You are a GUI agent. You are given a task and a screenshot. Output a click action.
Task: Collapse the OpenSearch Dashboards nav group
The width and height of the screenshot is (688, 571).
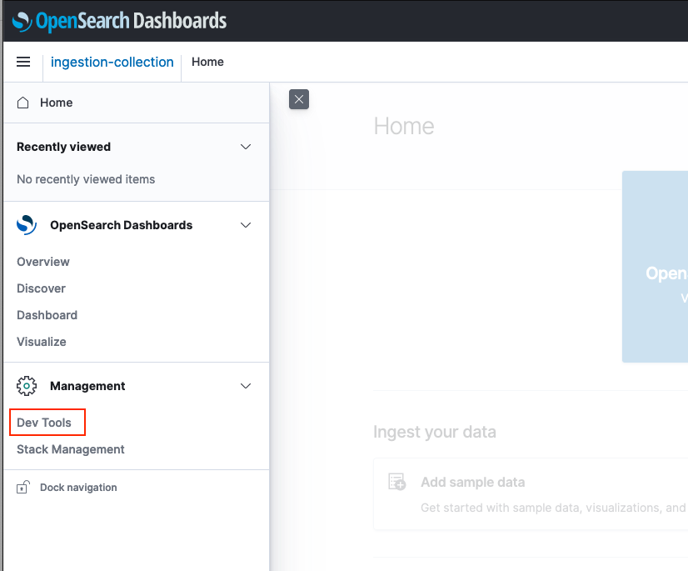(246, 225)
